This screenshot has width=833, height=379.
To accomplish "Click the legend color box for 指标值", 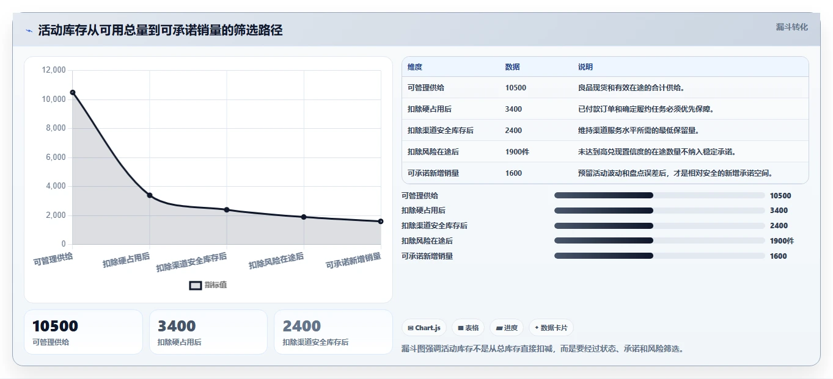I will click(195, 285).
